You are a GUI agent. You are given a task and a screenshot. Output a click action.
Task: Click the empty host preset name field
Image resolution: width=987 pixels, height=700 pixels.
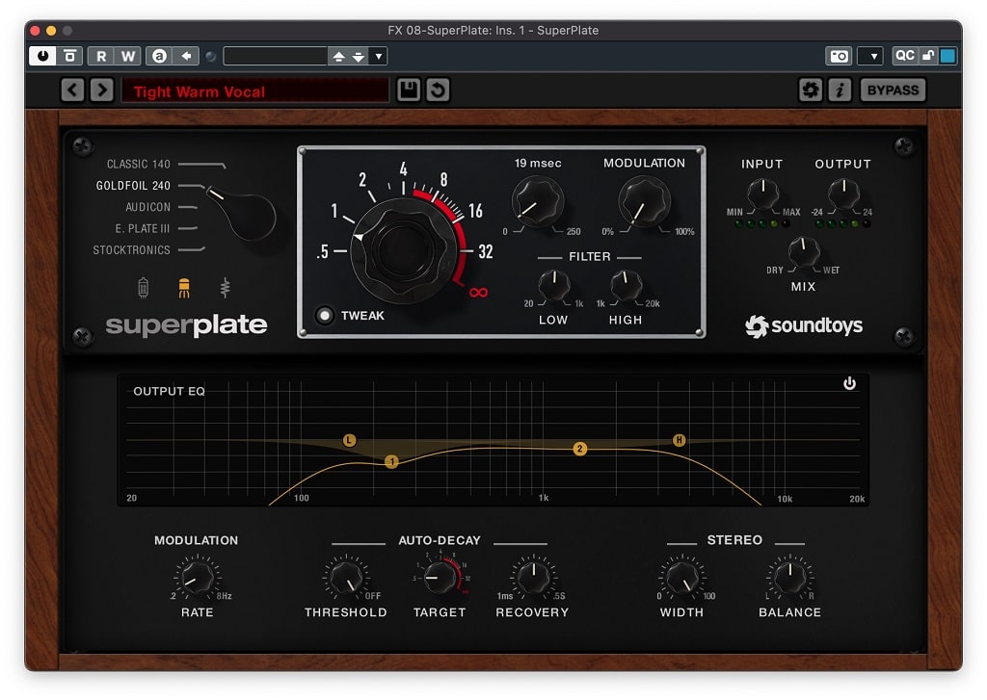point(275,56)
